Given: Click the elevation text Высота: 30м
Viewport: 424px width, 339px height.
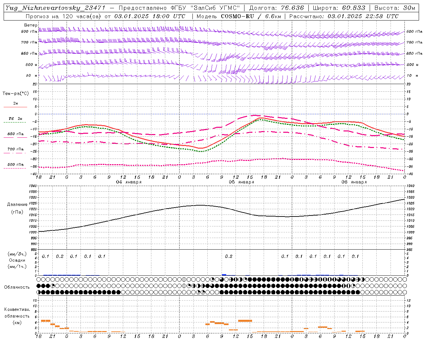Looking at the screenshot, I should [395, 8].
